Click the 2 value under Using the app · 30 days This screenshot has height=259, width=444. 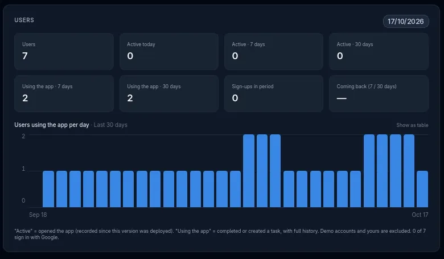tap(130, 98)
